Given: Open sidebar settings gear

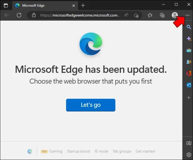Looking at the screenshot, I should (x=189, y=155).
